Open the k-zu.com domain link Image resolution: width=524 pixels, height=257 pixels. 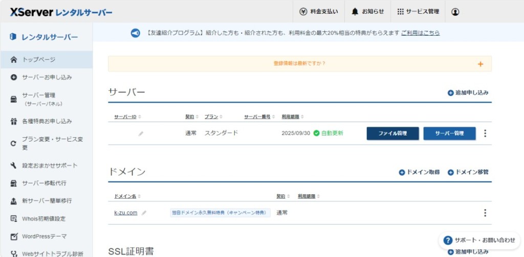[125, 213]
